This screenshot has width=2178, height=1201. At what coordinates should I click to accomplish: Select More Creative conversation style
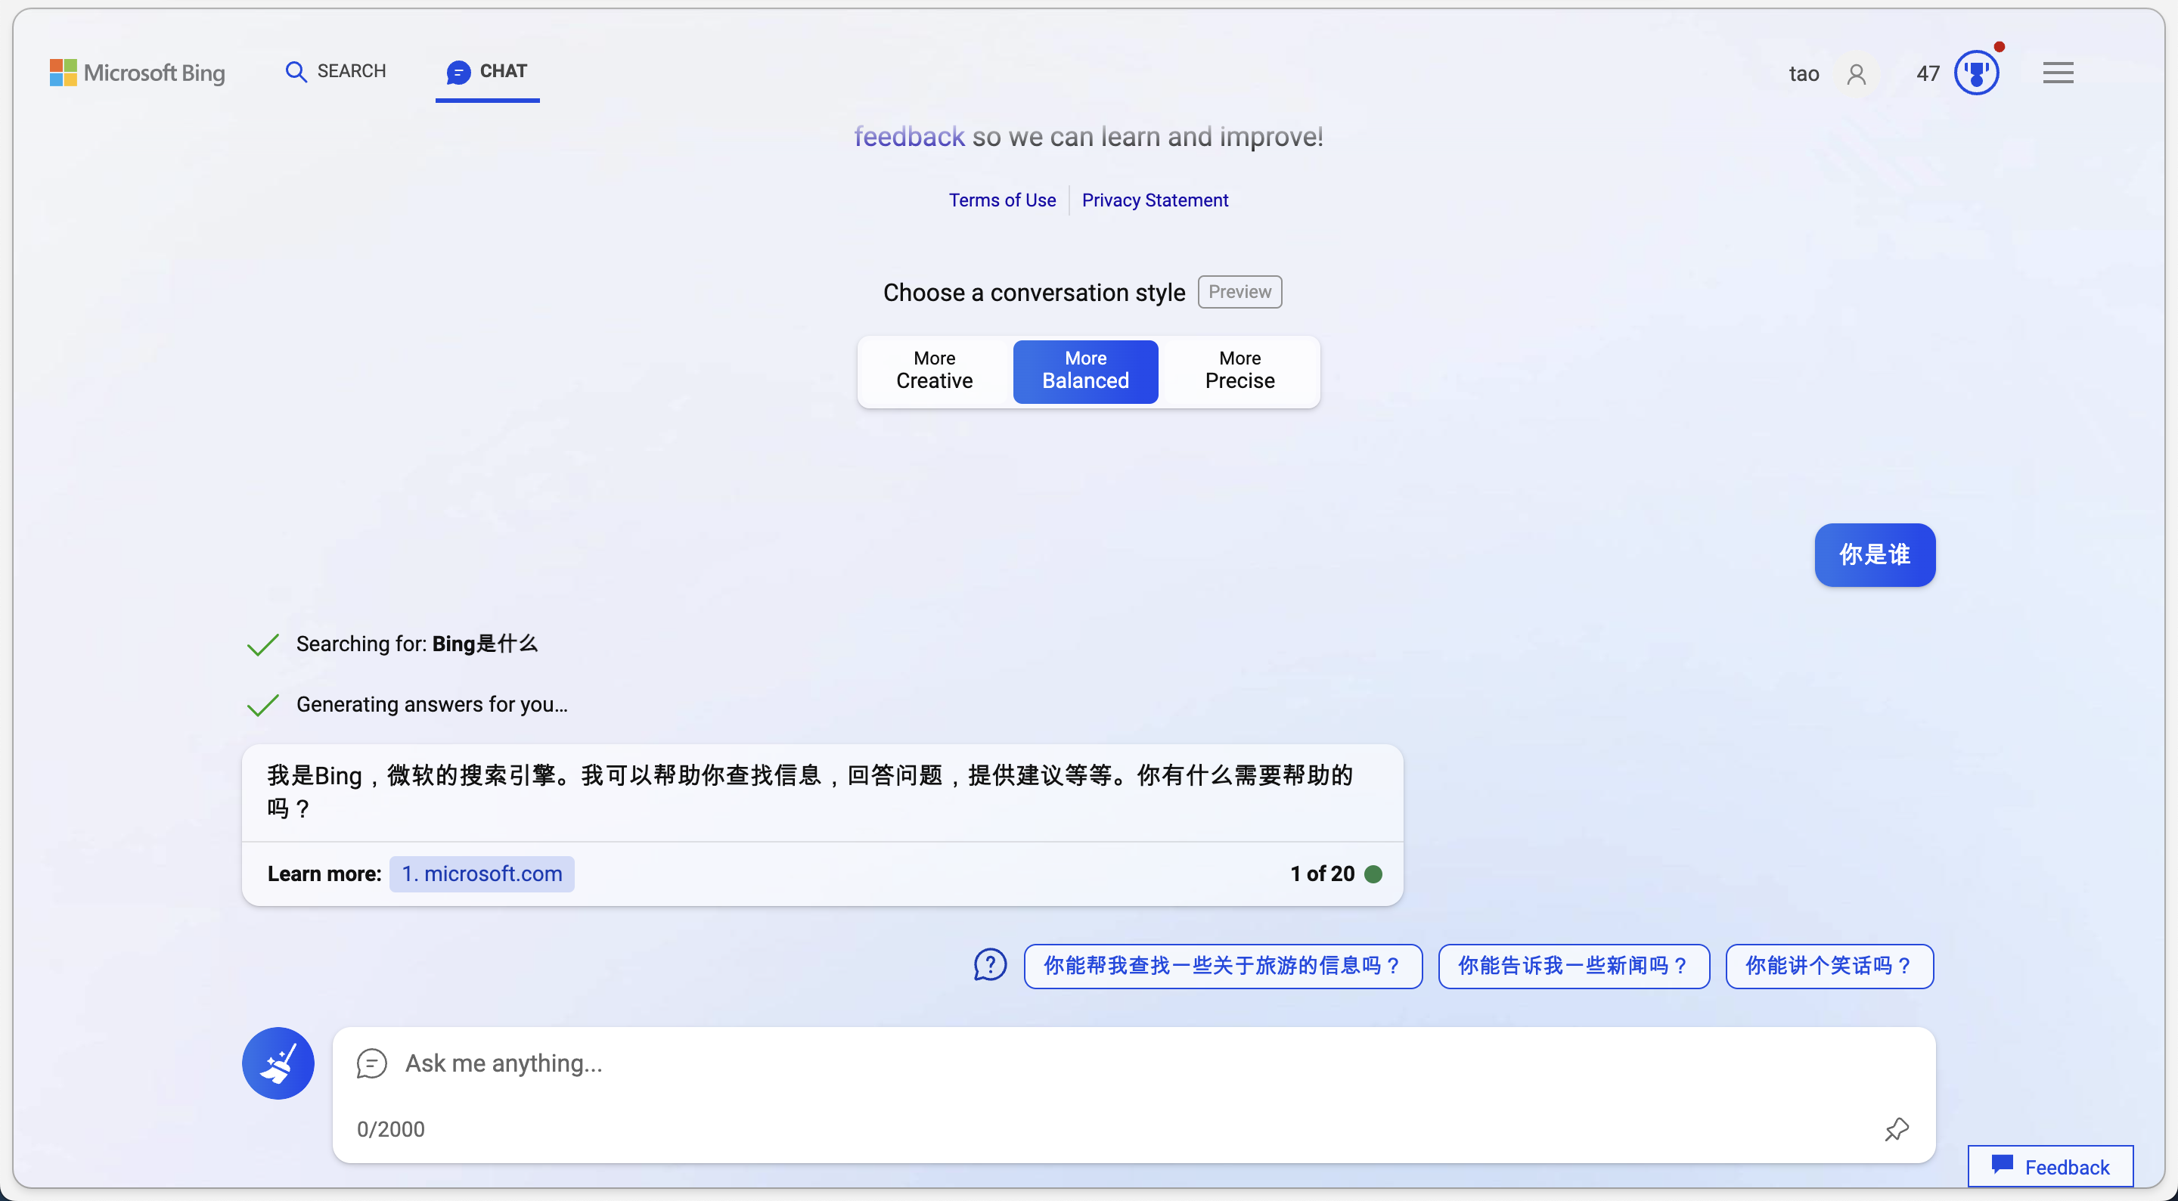pyautogui.click(x=933, y=371)
